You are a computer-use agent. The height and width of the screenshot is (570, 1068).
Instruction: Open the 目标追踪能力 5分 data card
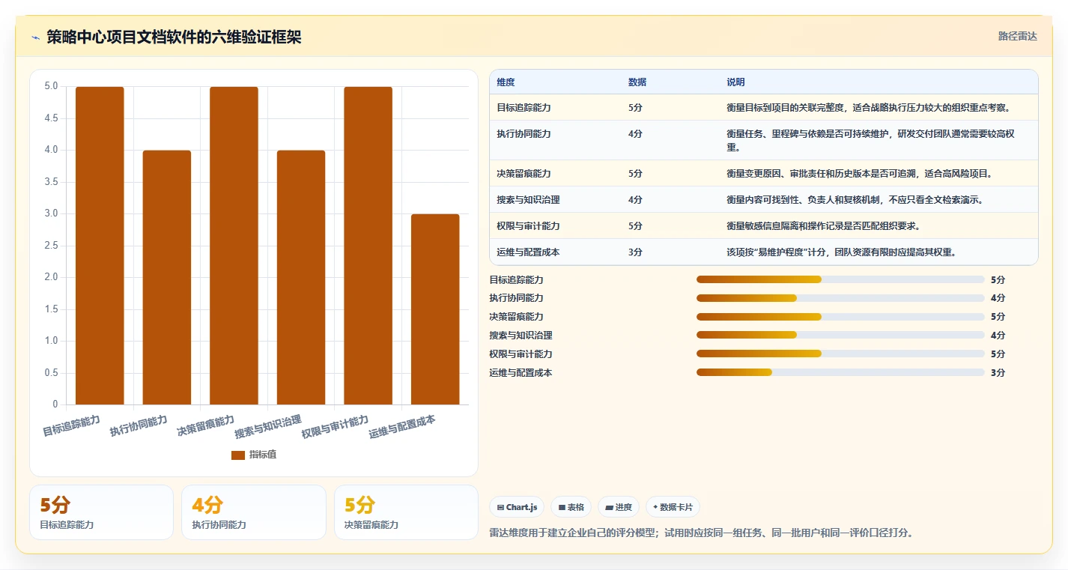click(x=101, y=512)
